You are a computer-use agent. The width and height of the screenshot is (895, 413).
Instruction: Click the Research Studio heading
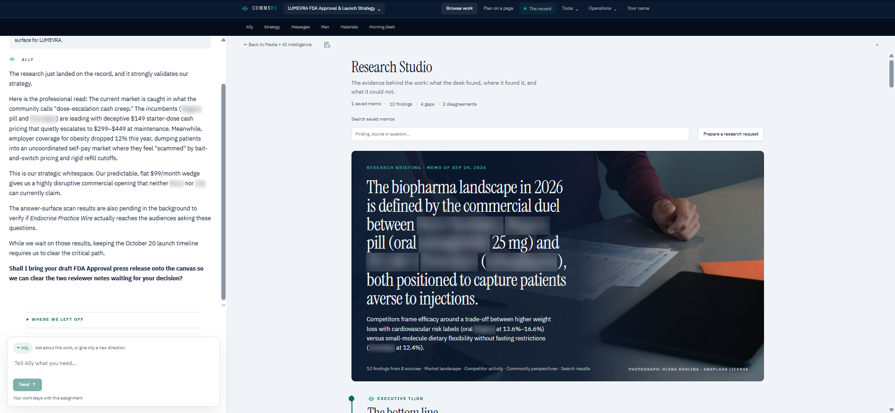[x=392, y=67]
